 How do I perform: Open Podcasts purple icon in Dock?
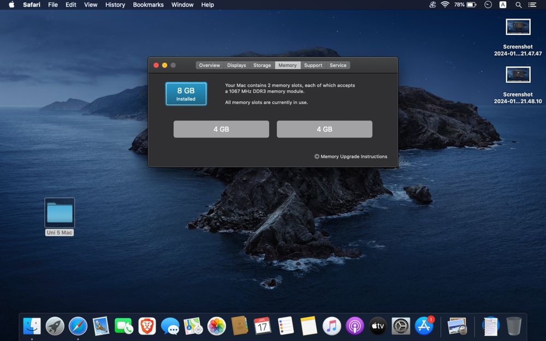point(354,326)
